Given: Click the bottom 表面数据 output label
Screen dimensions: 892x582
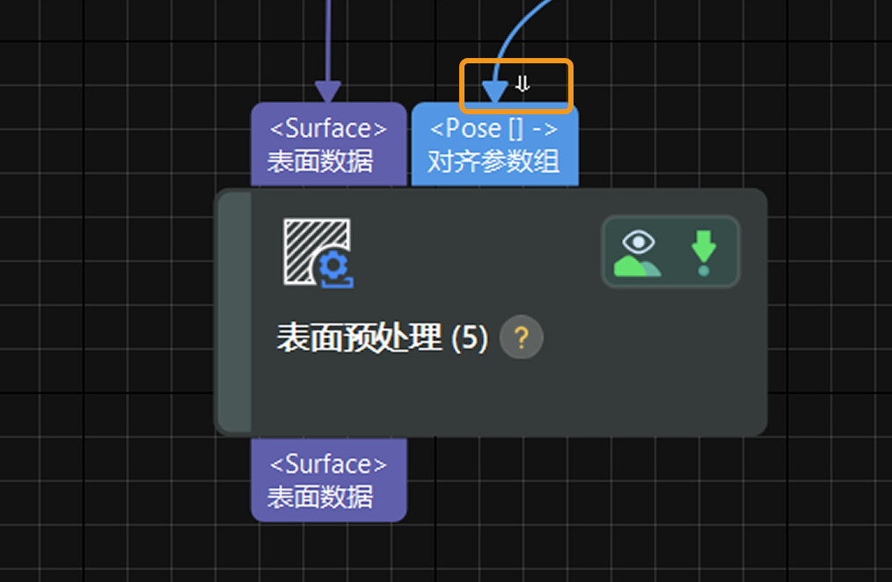Looking at the screenshot, I should point(328,496).
